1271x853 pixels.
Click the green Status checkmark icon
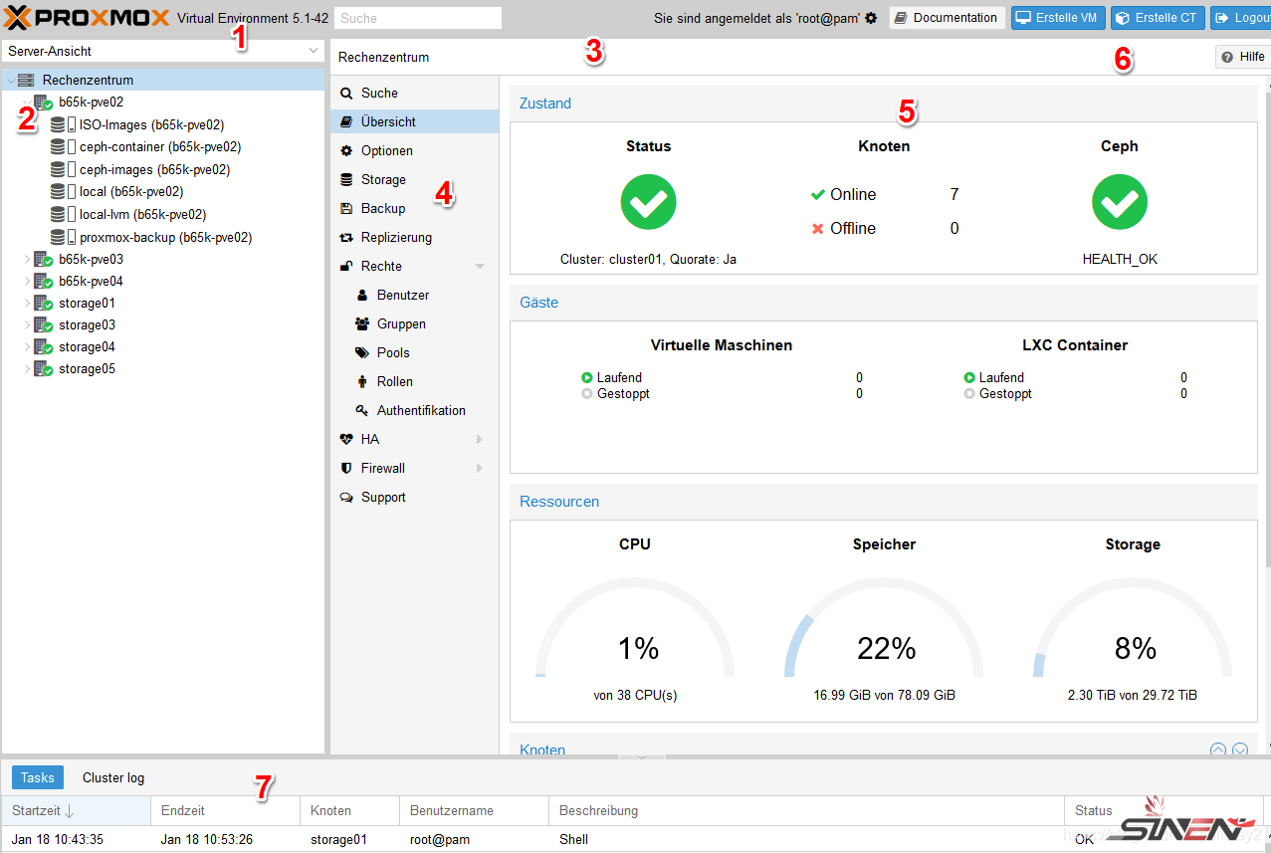(x=648, y=202)
